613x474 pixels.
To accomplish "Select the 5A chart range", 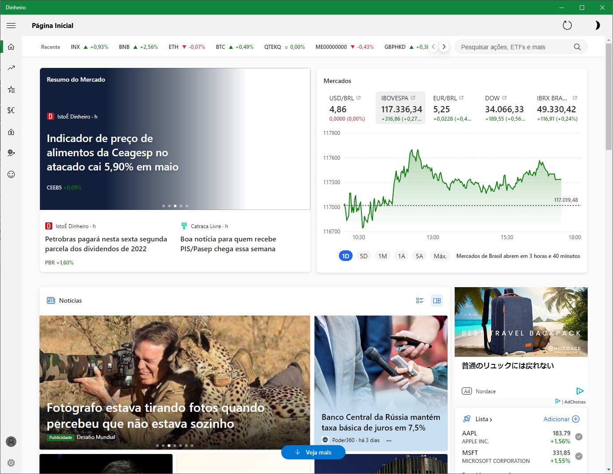I will (x=419, y=256).
